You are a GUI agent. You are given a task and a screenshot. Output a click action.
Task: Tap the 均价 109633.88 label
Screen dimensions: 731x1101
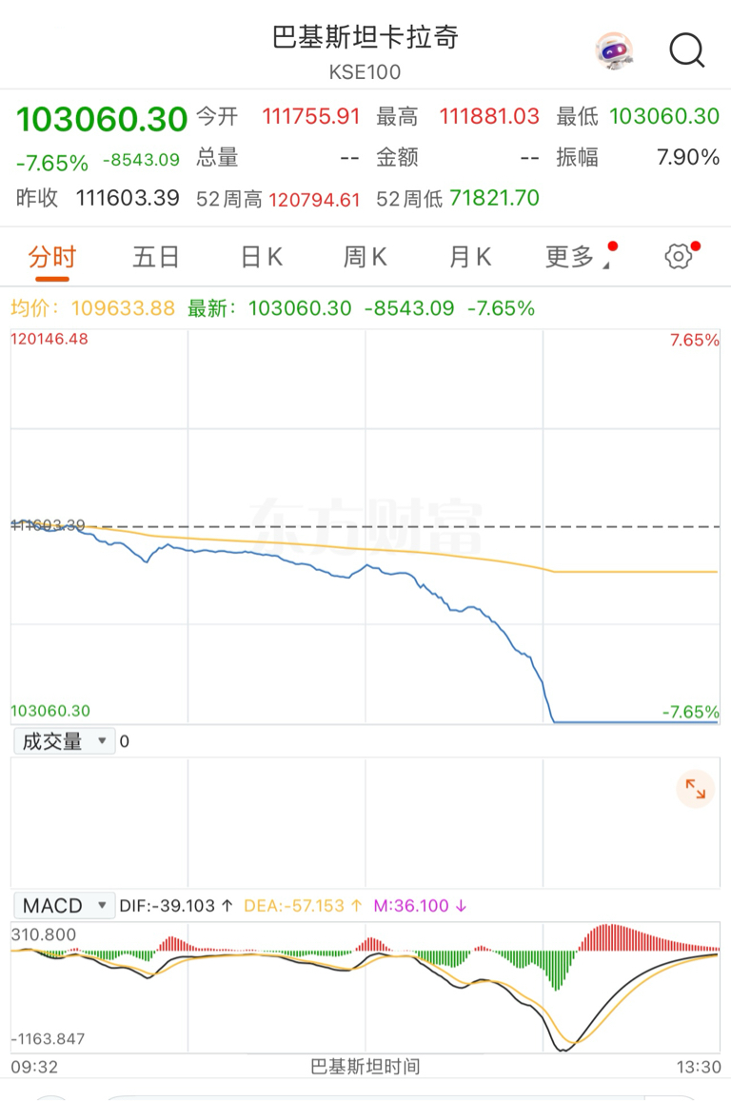pyautogui.click(x=92, y=308)
